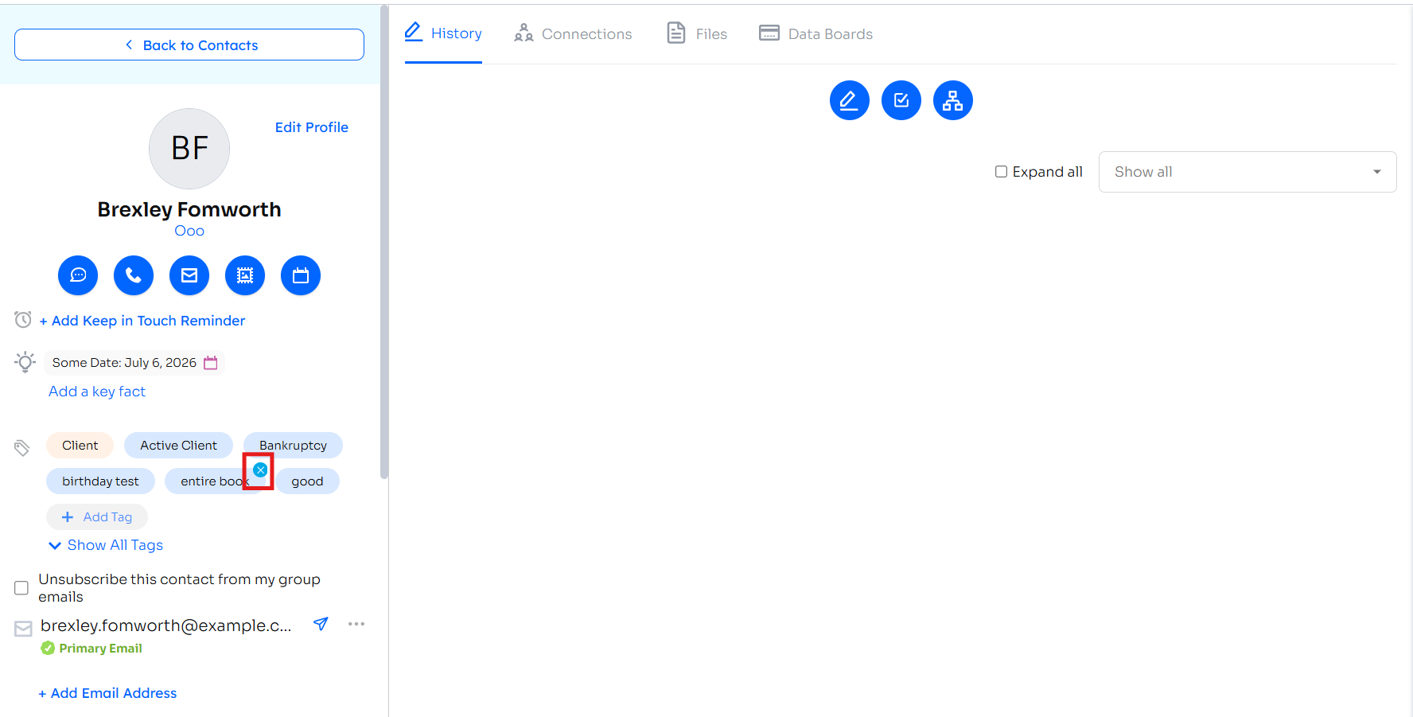Select the good tag
Screen dimensions: 1413x717
click(x=307, y=481)
